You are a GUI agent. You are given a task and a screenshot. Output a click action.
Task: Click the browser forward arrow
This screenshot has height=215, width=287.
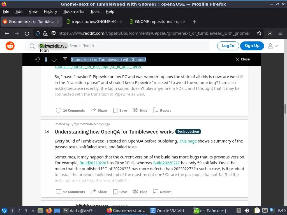coord(17,34)
